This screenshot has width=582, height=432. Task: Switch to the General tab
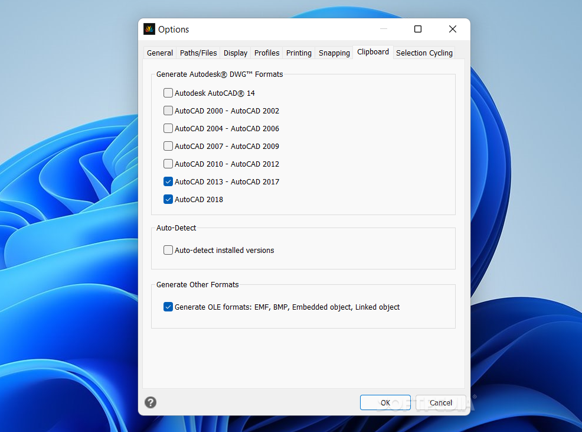tap(160, 53)
